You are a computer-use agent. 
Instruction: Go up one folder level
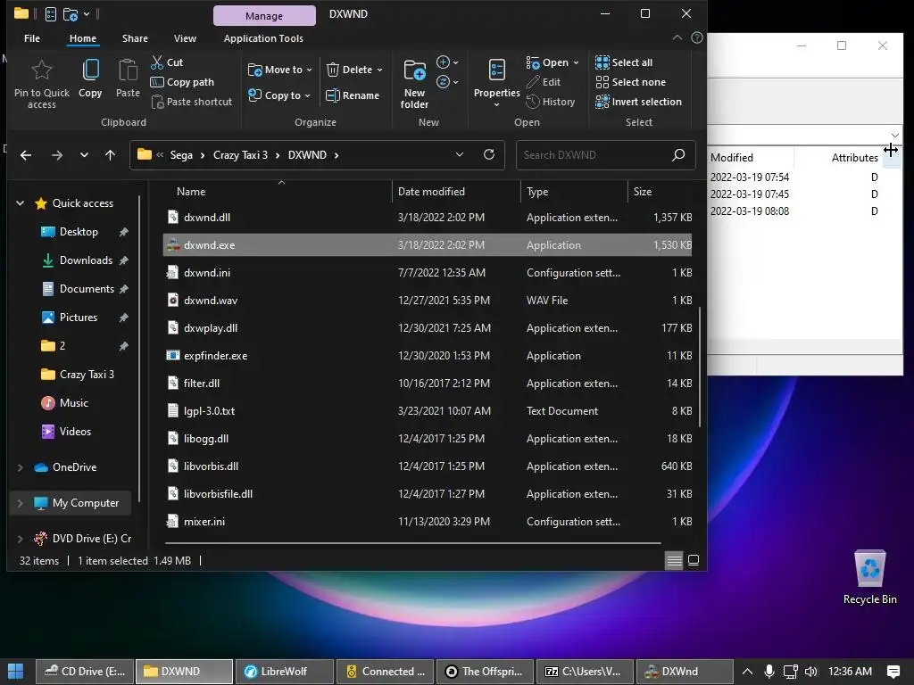110,155
